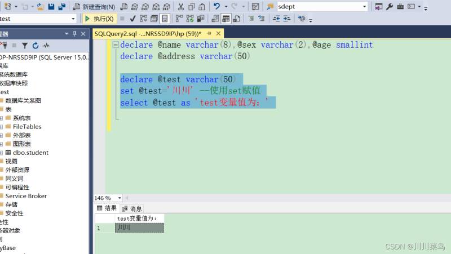Switch to the 消息 messages tab
The height and width of the screenshot is (254, 451).
pyautogui.click(x=132, y=208)
